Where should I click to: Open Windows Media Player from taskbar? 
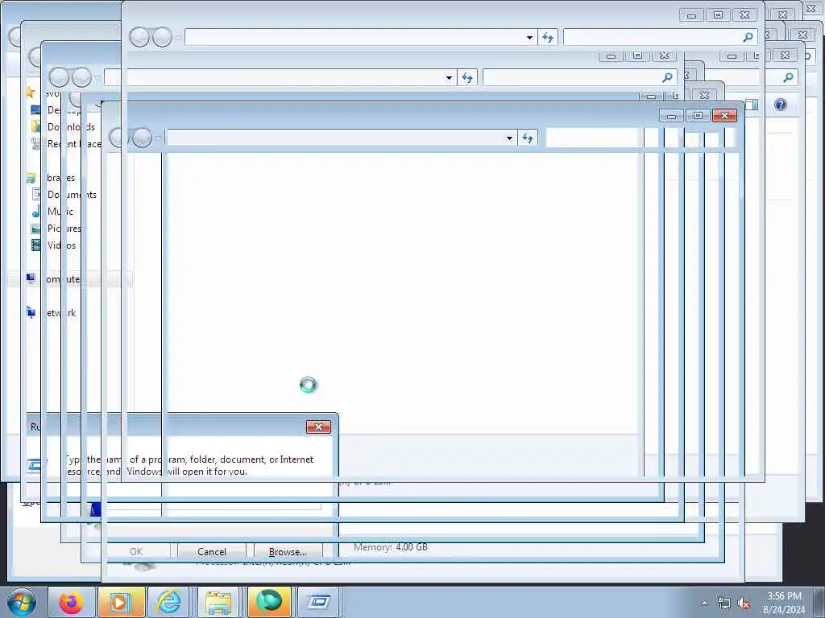(120, 602)
